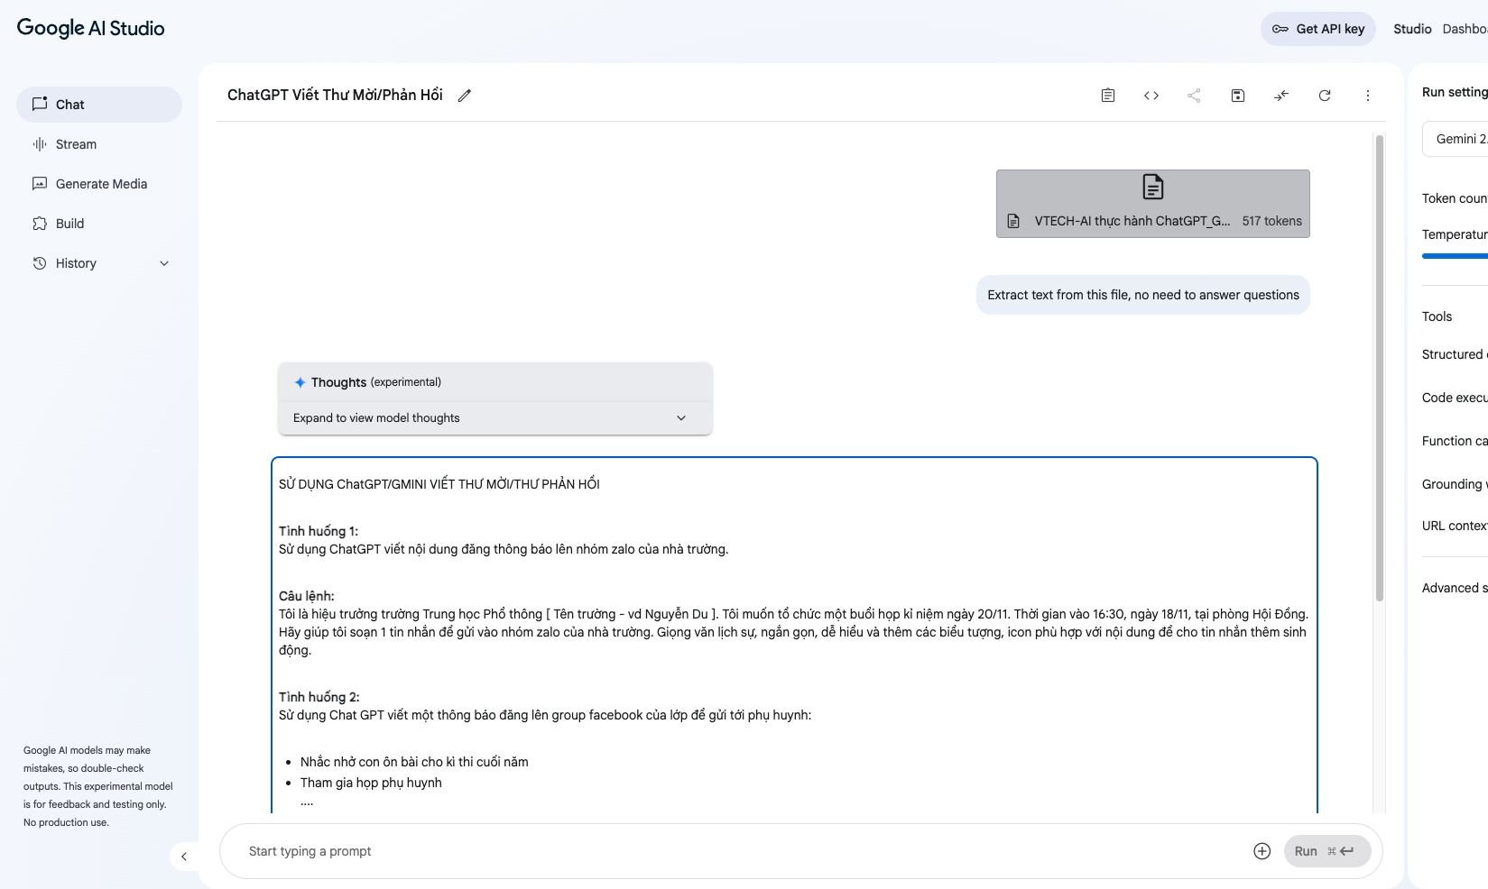1488x889 pixels.
Task: Click the small file icon beside VTECH-AI
Action: 1013,221
